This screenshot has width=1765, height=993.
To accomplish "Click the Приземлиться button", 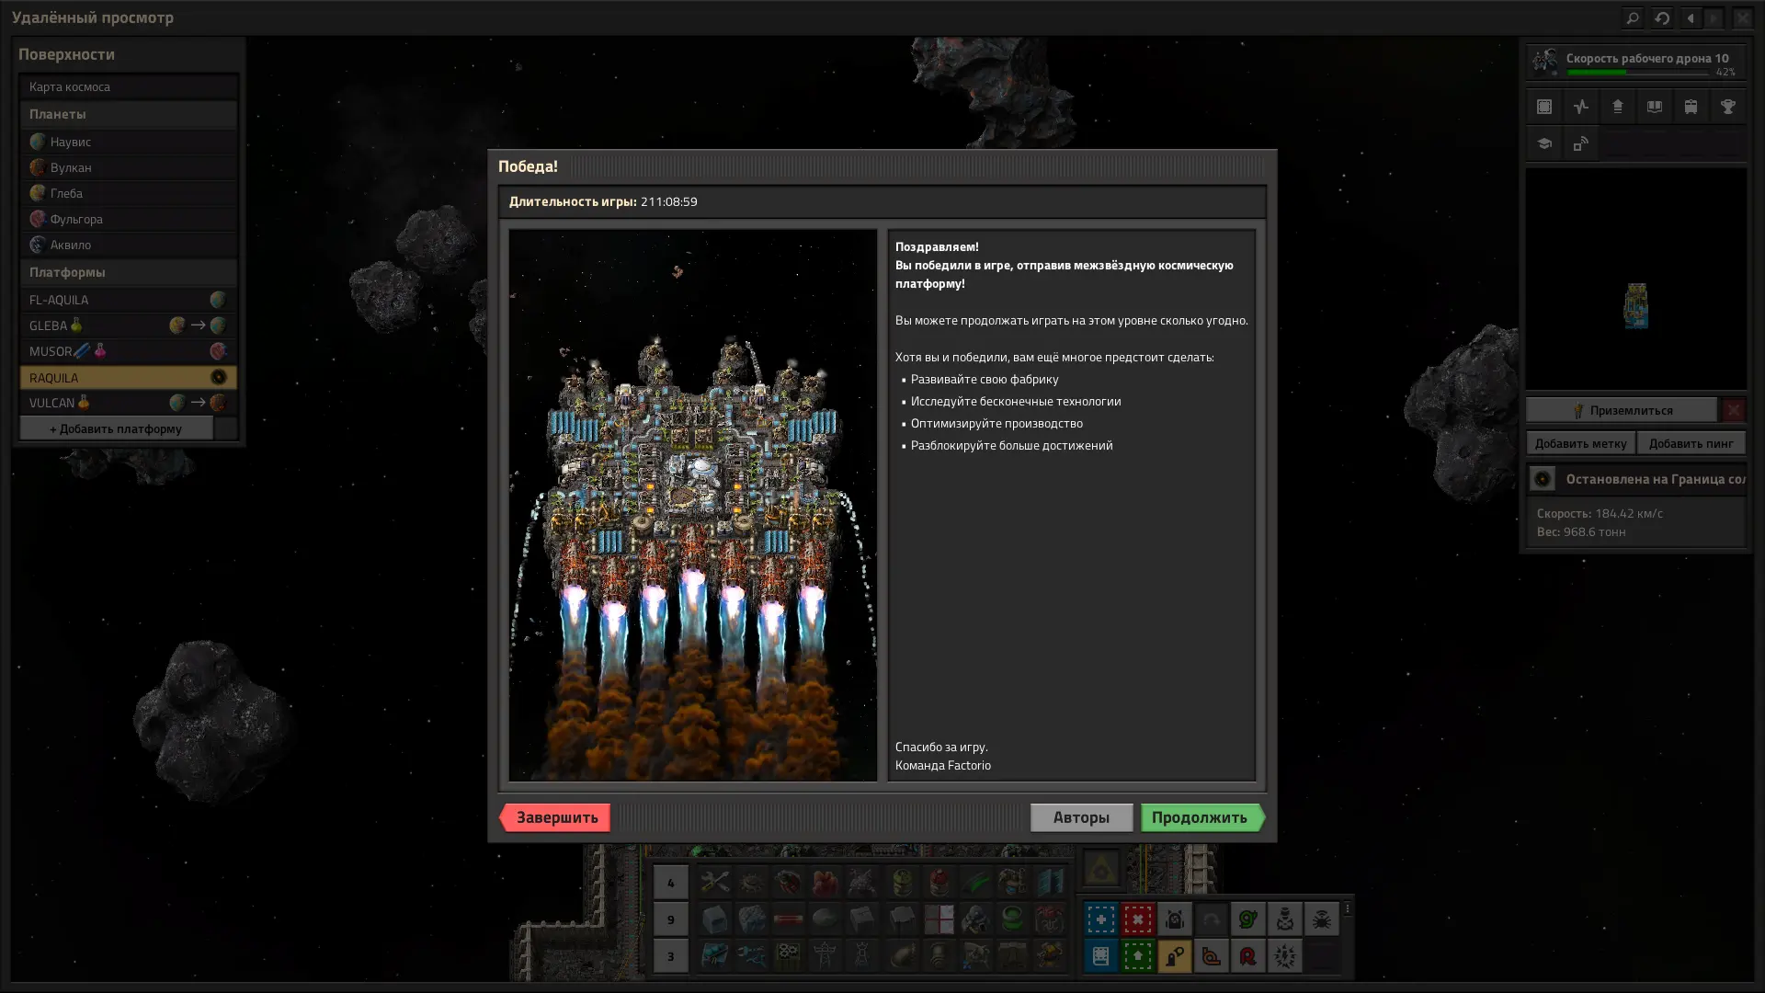I will tap(1622, 410).
